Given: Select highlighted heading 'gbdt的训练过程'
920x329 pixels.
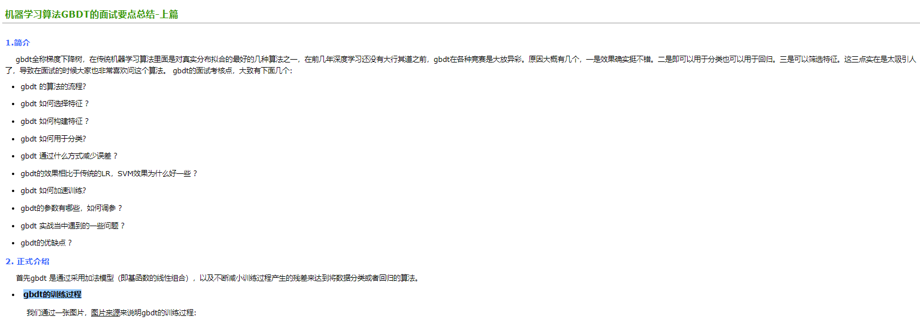Looking at the screenshot, I should coord(52,294).
